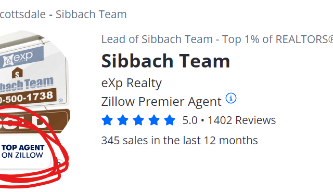Click the Zillow Premier Agent info icon
The image size is (333, 192).
coord(231,98)
